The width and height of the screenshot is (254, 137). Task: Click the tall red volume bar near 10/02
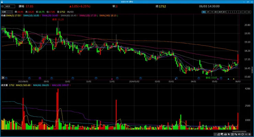click(58, 109)
